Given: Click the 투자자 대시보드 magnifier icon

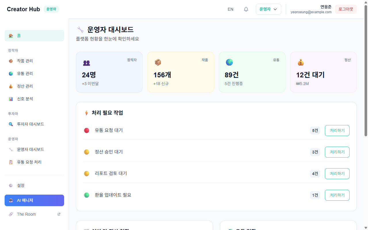Looking at the screenshot, I should (x=11, y=124).
